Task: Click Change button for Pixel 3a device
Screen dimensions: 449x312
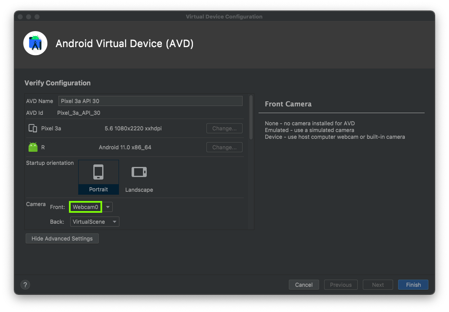Action: pos(224,128)
